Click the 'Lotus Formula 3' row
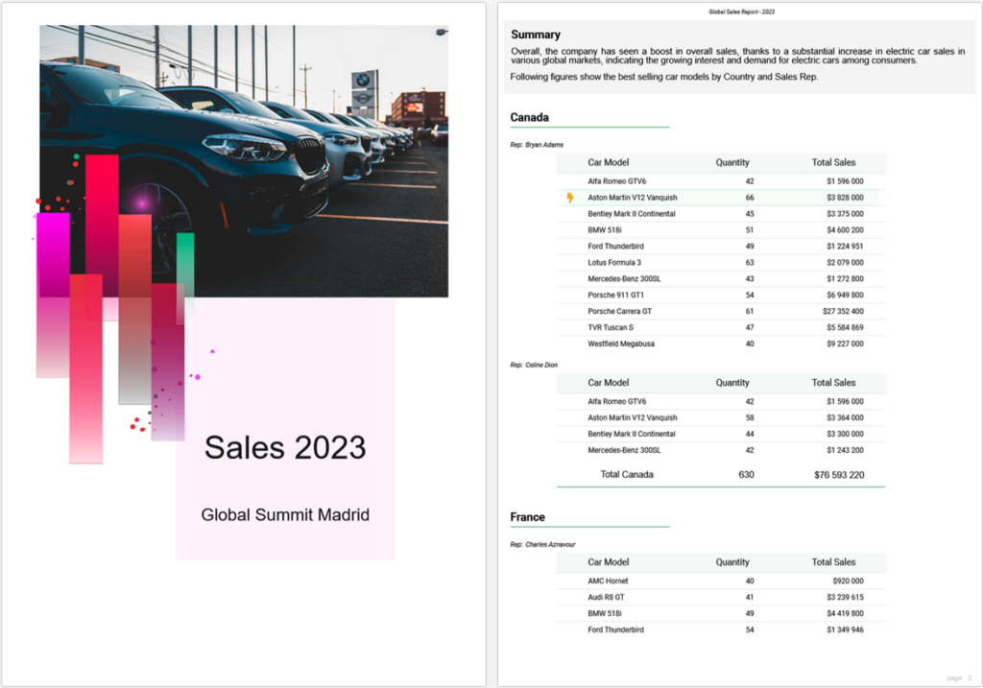 point(720,263)
